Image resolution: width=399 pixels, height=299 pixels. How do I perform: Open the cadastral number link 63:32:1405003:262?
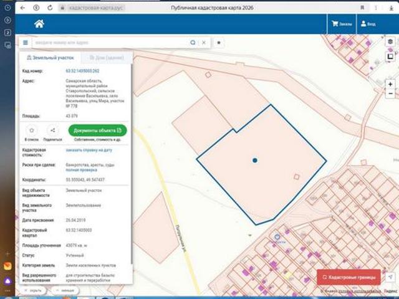pos(82,71)
